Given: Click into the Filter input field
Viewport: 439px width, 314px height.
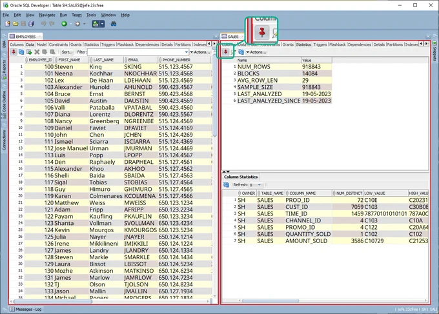Looking at the screenshot, I should (136, 52).
